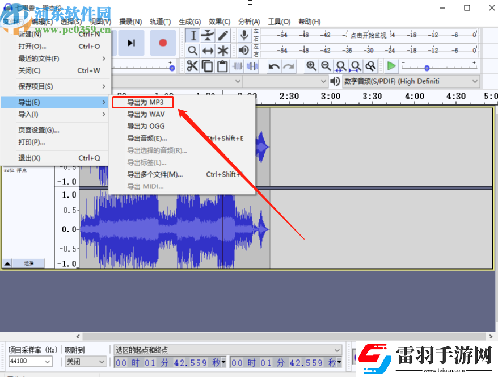Click the horizontal scrollbar left arrow
Image resolution: width=498 pixels, height=377 pixels.
point(78,336)
